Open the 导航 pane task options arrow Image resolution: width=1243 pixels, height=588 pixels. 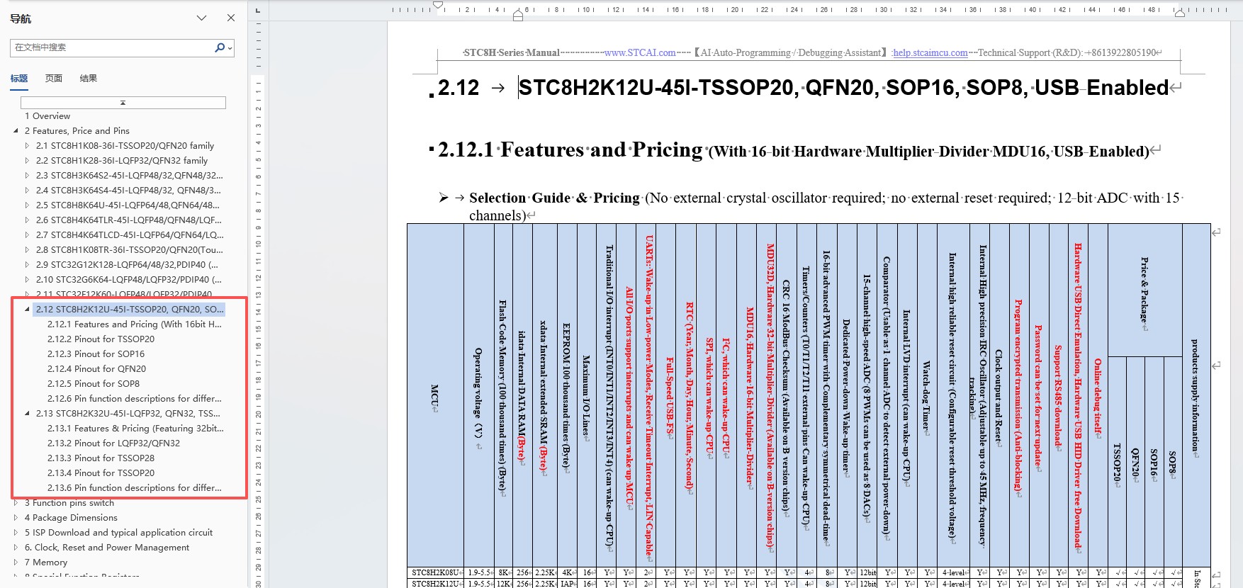click(x=201, y=18)
